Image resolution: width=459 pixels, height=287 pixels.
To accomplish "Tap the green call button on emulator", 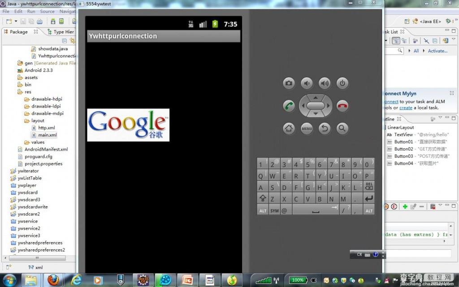I will pos(289,106).
